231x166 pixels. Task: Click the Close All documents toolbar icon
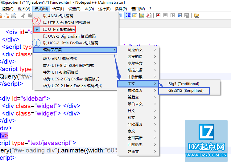click(x=6, y=15)
